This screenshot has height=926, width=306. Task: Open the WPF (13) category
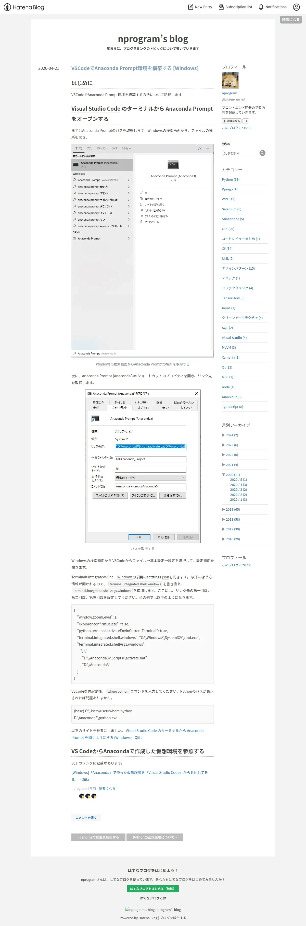pyautogui.click(x=228, y=199)
